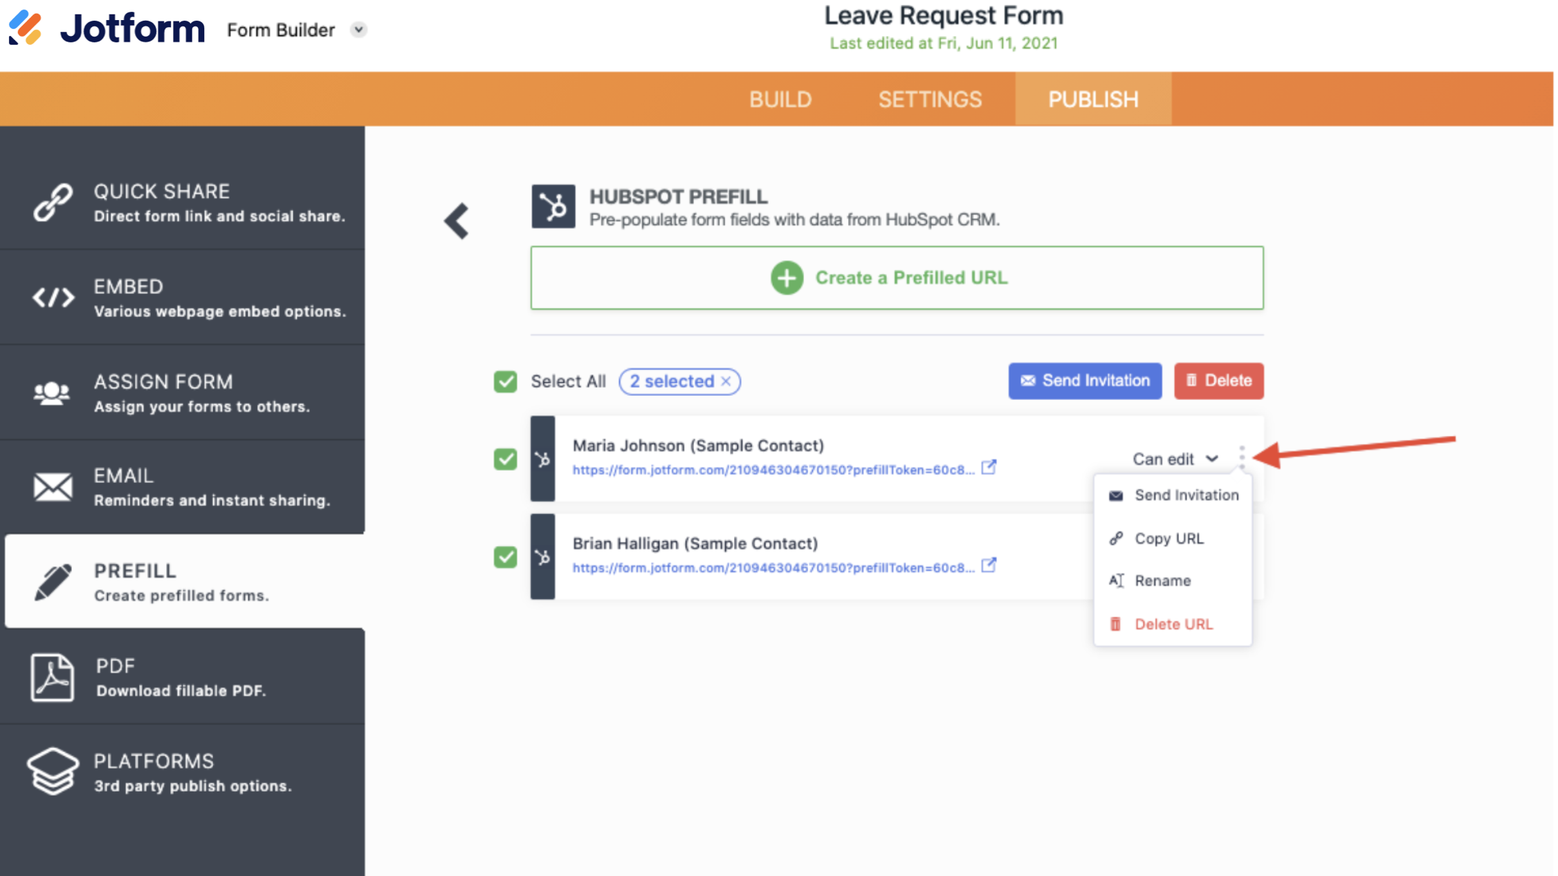Image resolution: width=1558 pixels, height=876 pixels.
Task: Open Maria Johnson's three-dot options menu
Action: tap(1242, 457)
